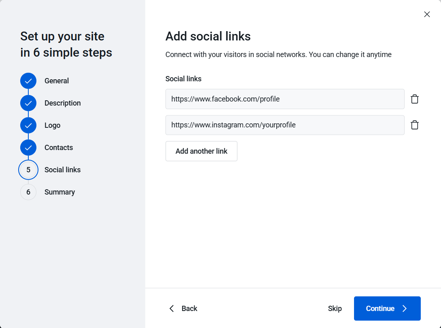
Task: Click the left chevron beside Back
Action: (x=172, y=309)
